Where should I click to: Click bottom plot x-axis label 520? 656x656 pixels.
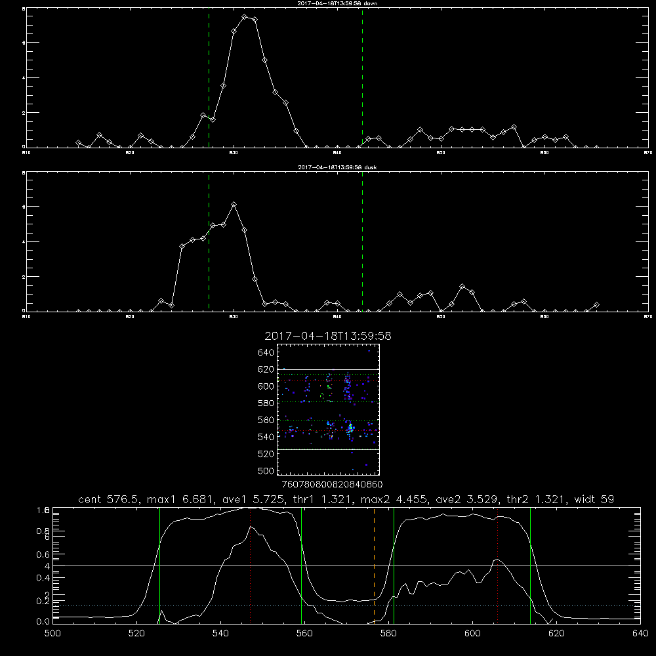[x=136, y=634]
